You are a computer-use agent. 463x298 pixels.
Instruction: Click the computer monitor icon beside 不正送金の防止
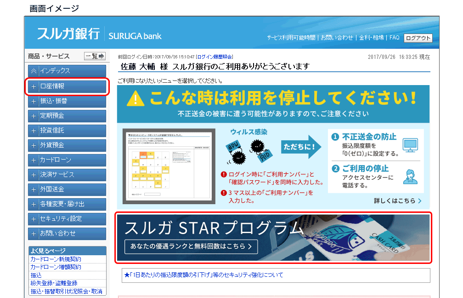point(411,145)
